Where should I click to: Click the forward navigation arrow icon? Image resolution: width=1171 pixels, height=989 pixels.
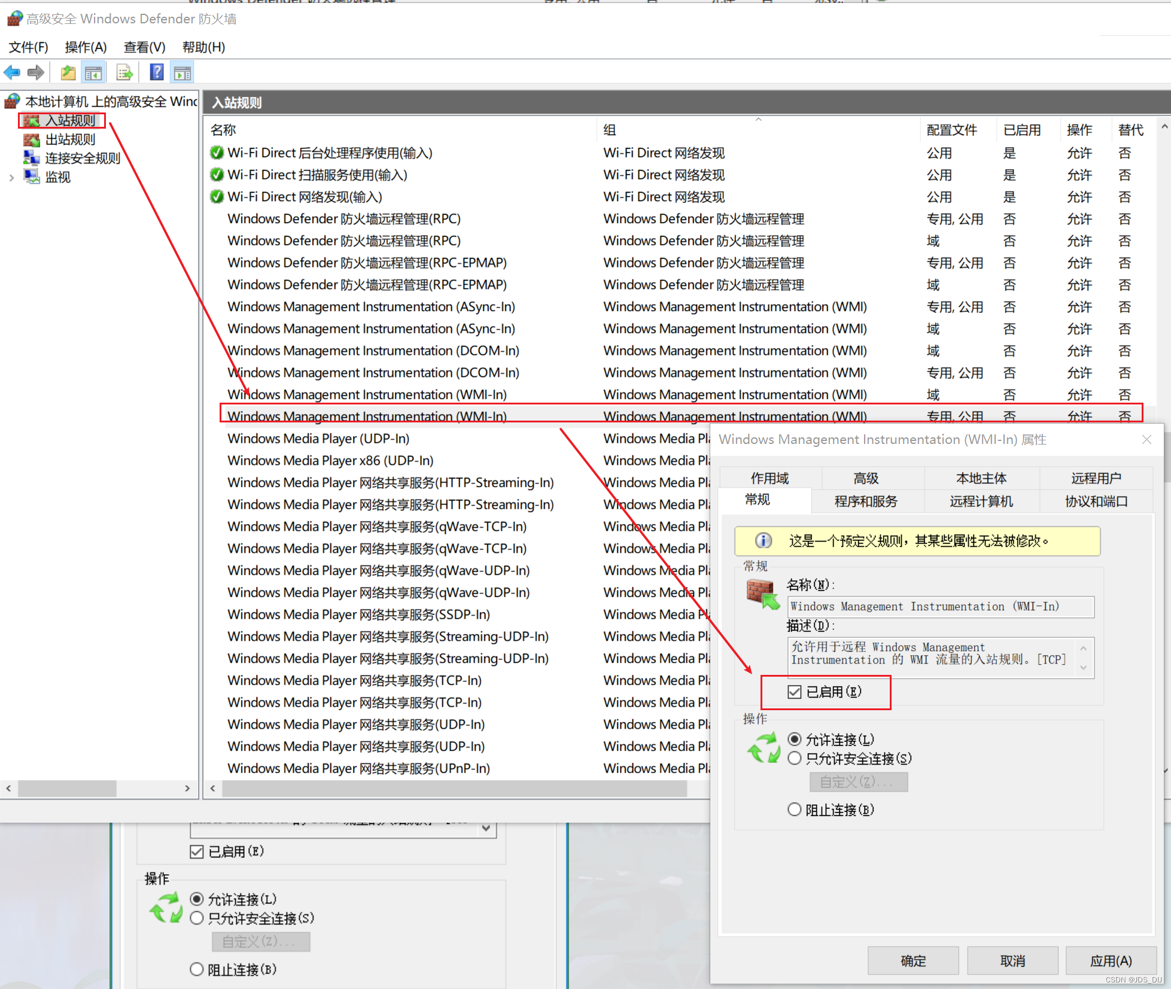coord(35,72)
